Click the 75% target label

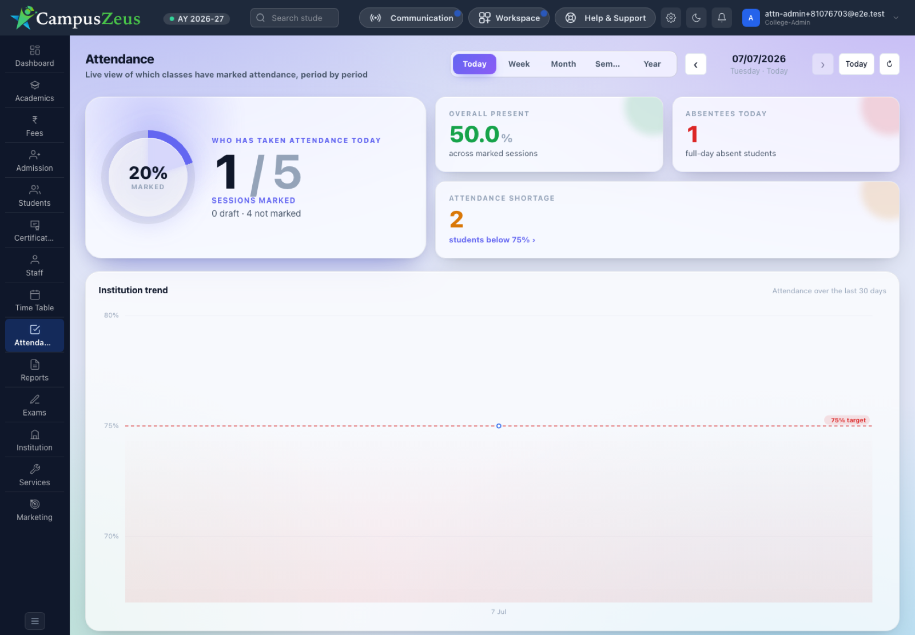pos(848,420)
